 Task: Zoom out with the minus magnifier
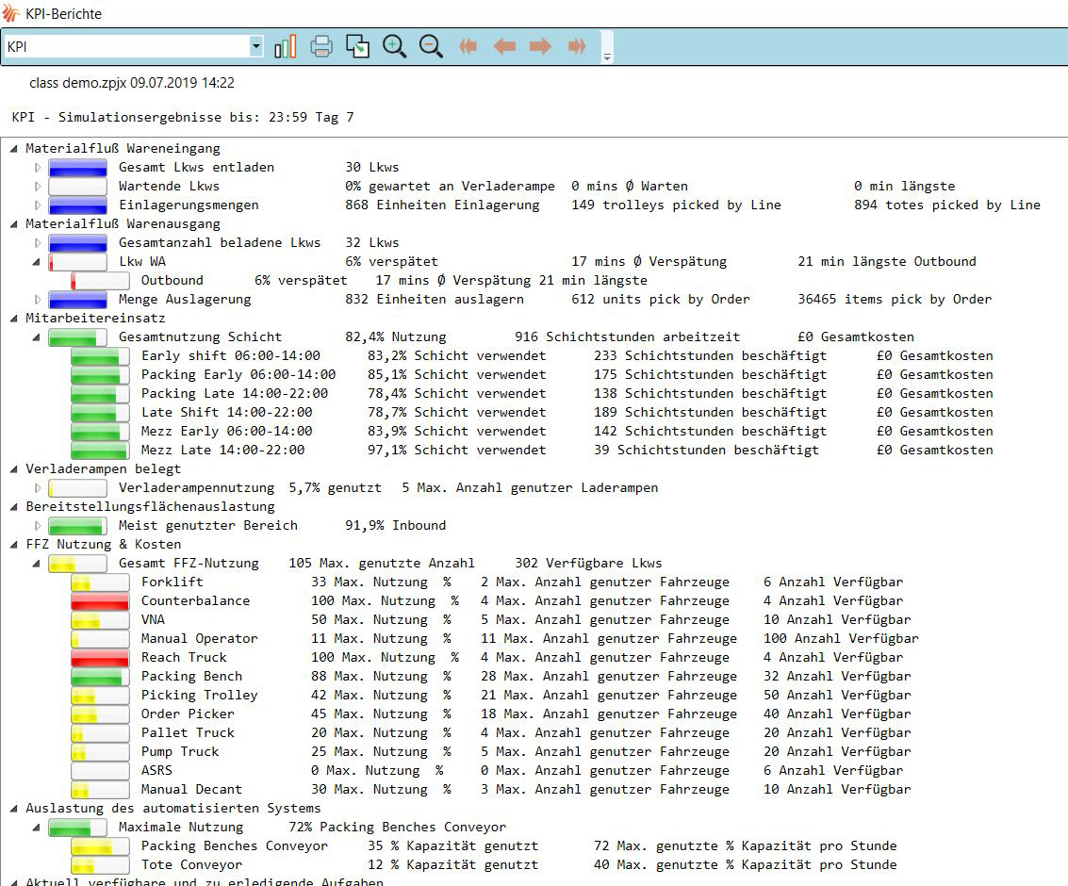[431, 46]
